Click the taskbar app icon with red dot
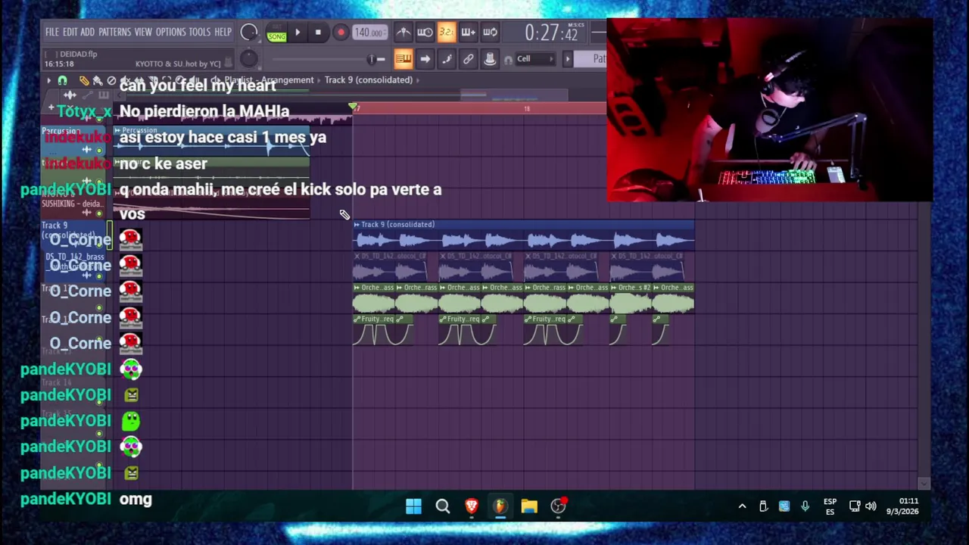The width and height of the screenshot is (969, 545). pyautogui.click(x=558, y=506)
